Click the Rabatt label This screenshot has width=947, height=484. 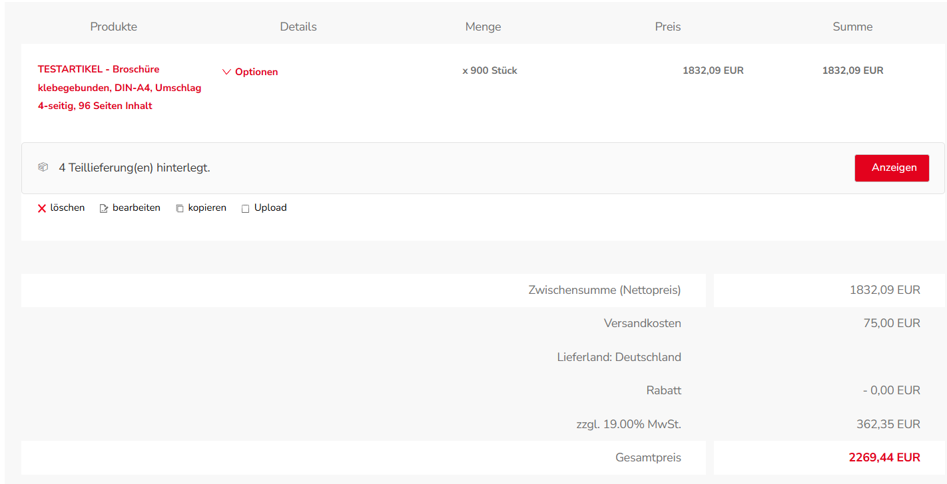coord(664,391)
